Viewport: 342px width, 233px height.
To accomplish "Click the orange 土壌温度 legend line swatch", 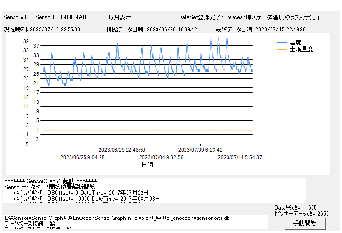I will [x=282, y=49].
